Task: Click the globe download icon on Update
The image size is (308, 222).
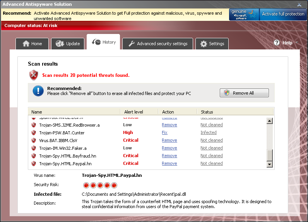Action: [60, 44]
